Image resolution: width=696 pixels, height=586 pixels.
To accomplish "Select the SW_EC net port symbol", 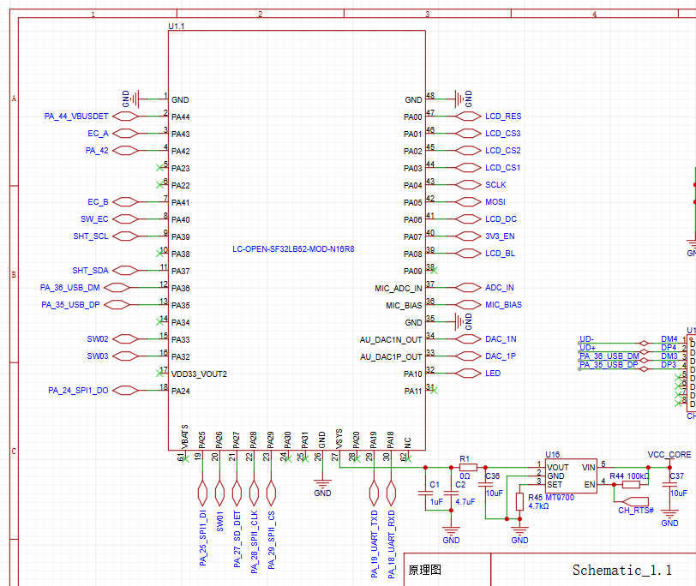I will tap(125, 218).
